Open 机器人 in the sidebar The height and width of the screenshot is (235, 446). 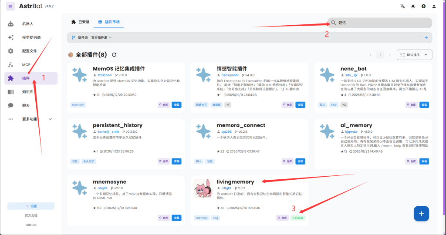(x=27, y=24)
